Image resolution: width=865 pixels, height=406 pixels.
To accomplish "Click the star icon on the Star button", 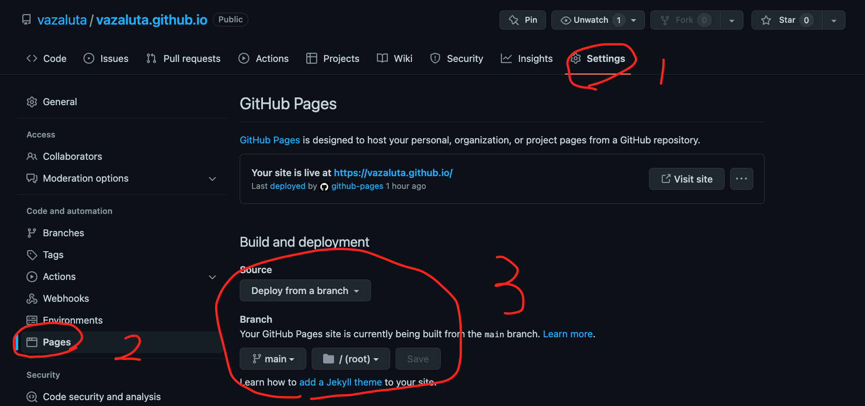I will click(766, 20).
